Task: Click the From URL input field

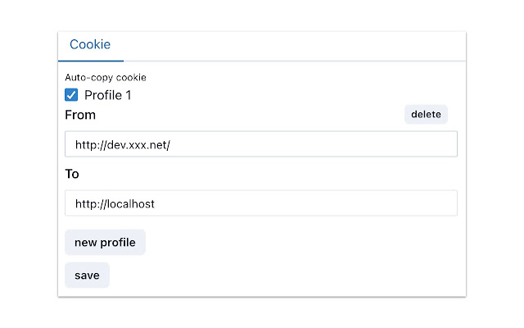Action: click(260, 144)
